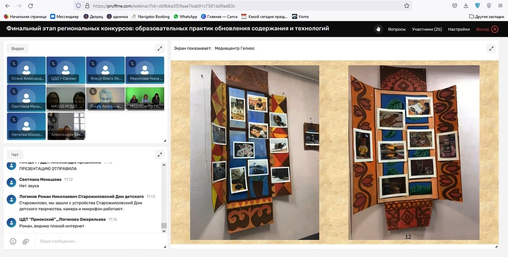
Task: Open the Настройки menu
Action: click(x=459, y=29)
